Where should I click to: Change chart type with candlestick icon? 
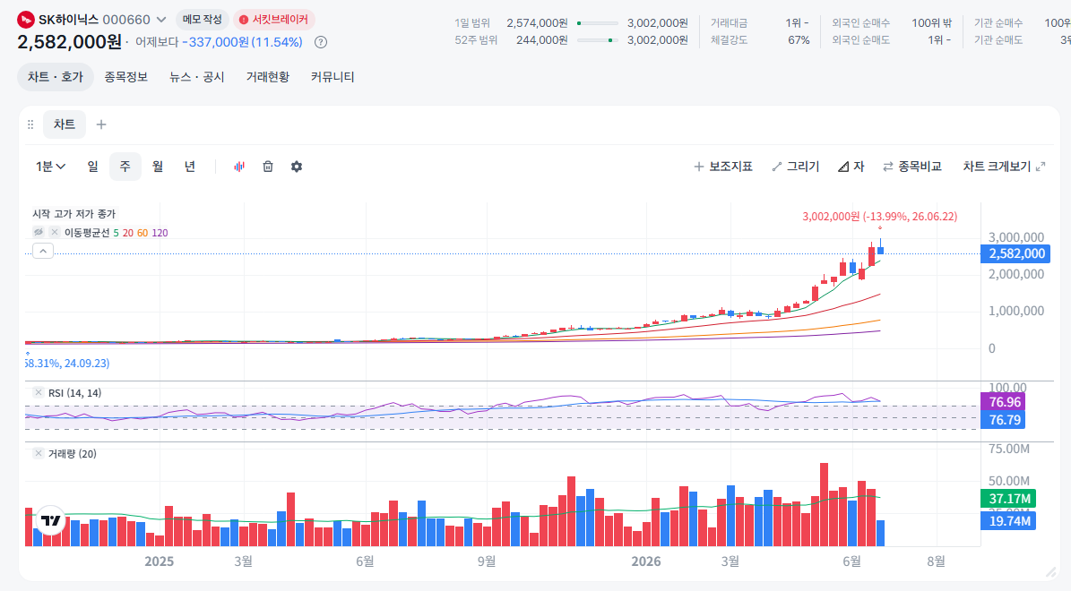[239, 167]
